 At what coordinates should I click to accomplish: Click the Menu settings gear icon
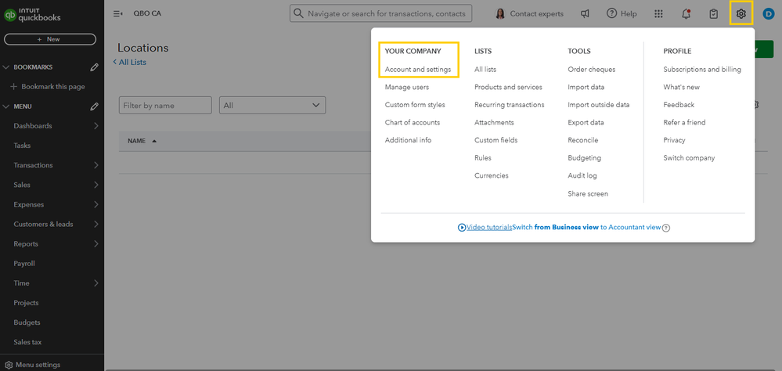coord(9,365)
